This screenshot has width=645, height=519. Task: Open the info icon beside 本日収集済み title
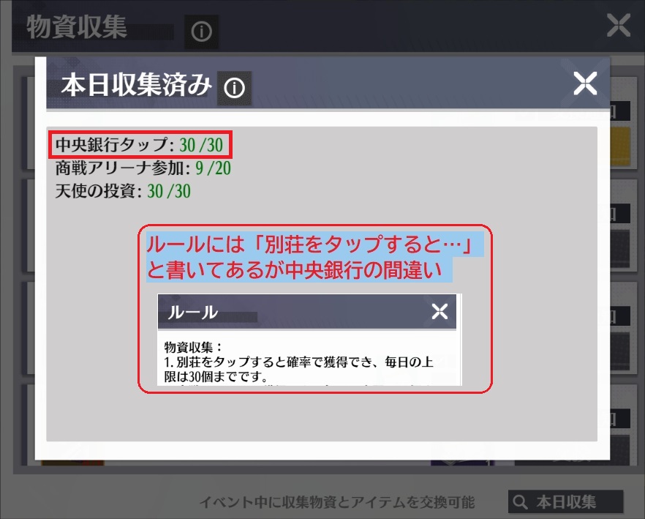coord(234,88)
